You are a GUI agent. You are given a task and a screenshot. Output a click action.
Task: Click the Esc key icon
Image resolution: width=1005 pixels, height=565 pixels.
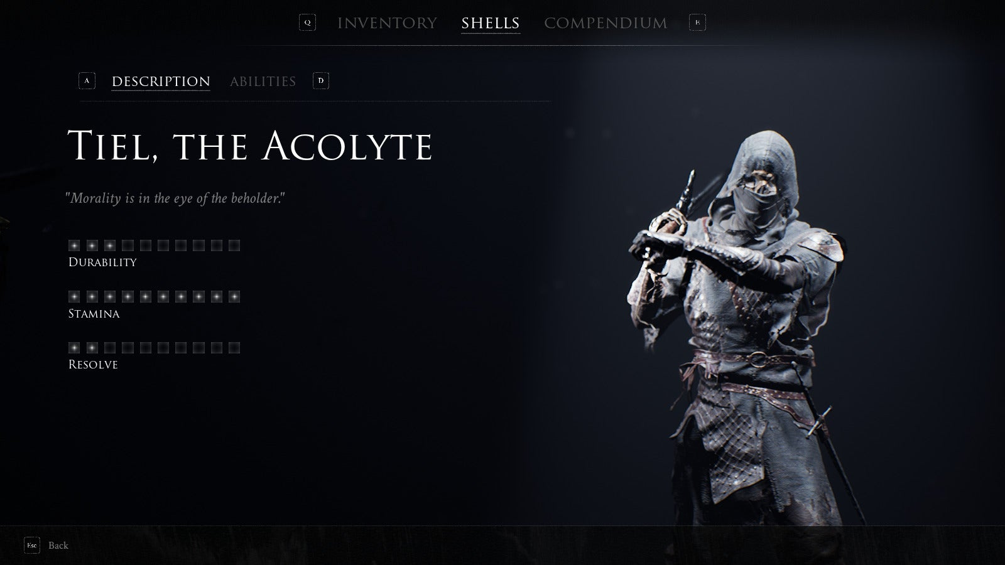(32, 546)
